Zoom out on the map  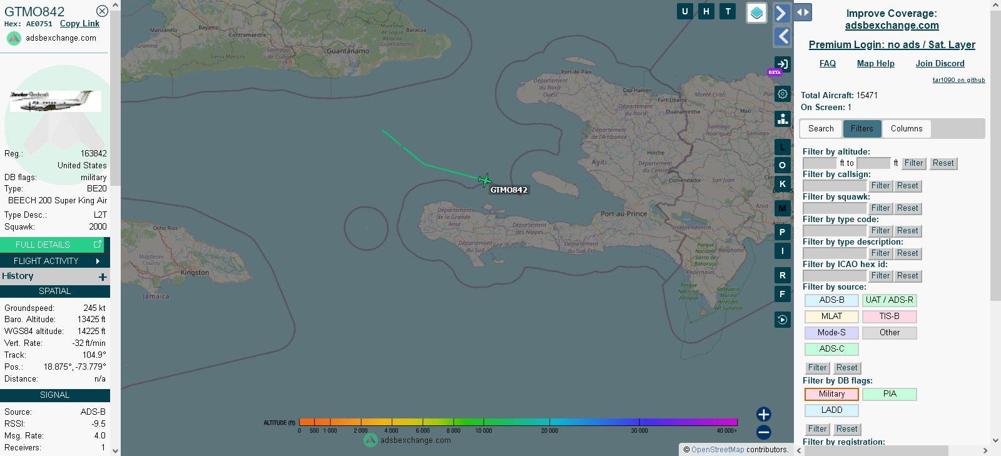[x=764, y=432]
